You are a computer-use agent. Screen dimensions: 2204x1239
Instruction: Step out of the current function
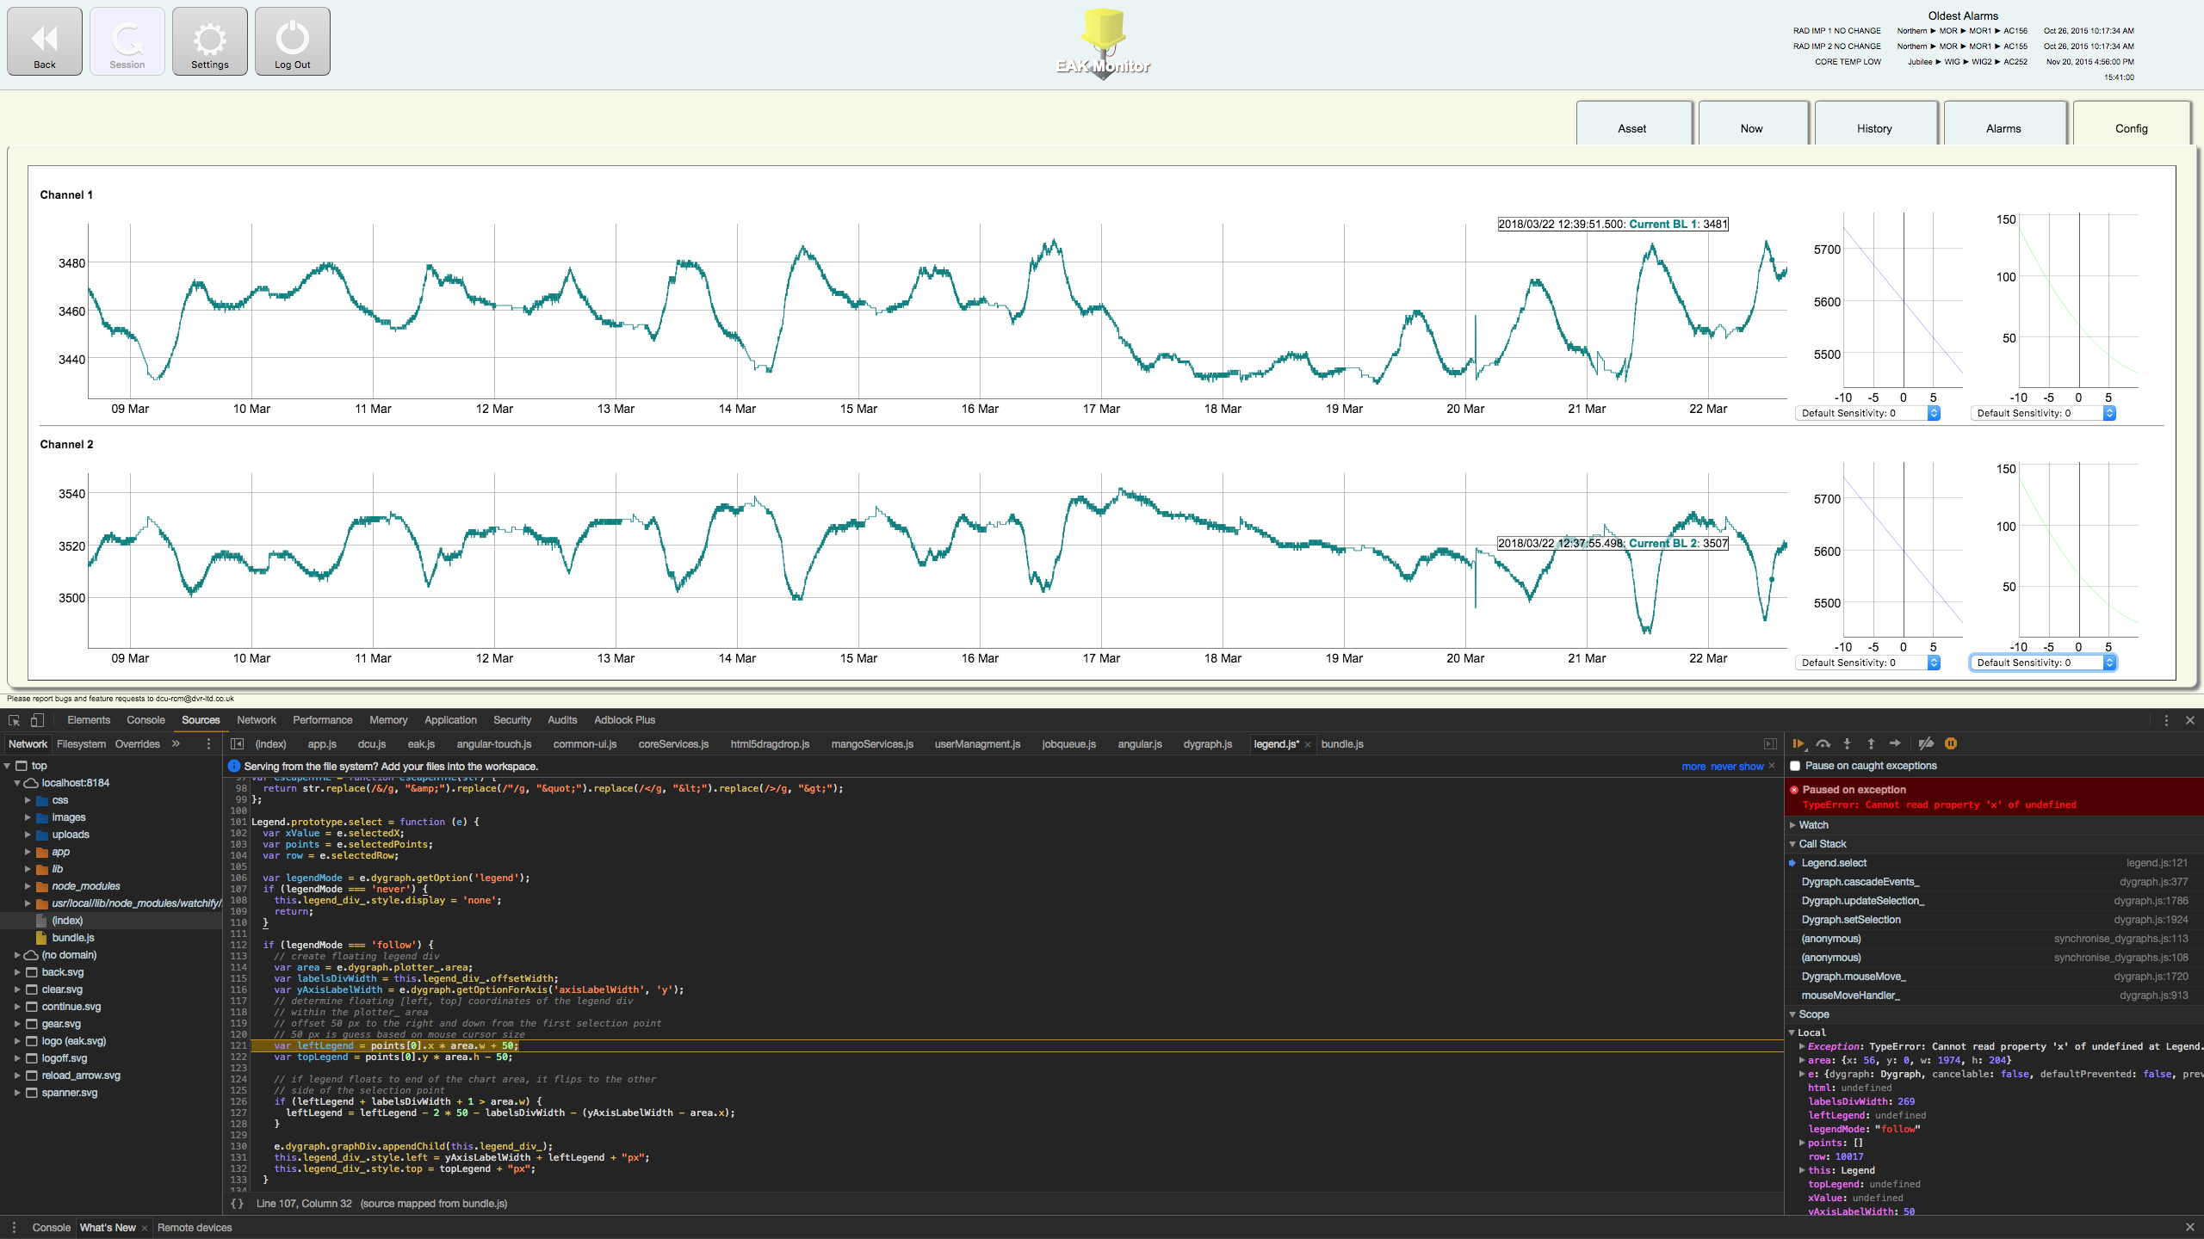[x=1870, y=743]
